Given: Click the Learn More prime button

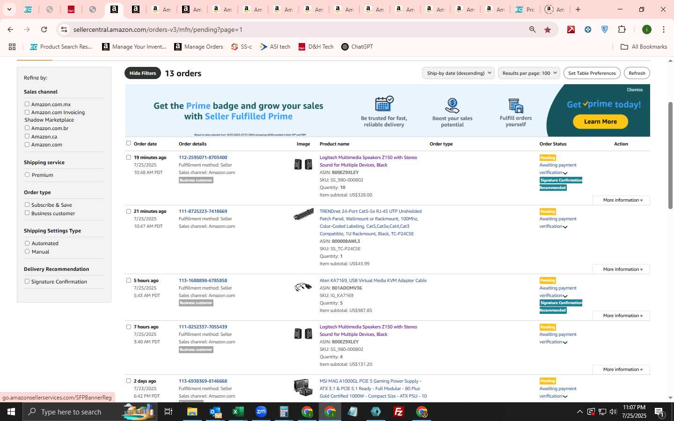Looking at the screenshot, I should tap(600, 122).
